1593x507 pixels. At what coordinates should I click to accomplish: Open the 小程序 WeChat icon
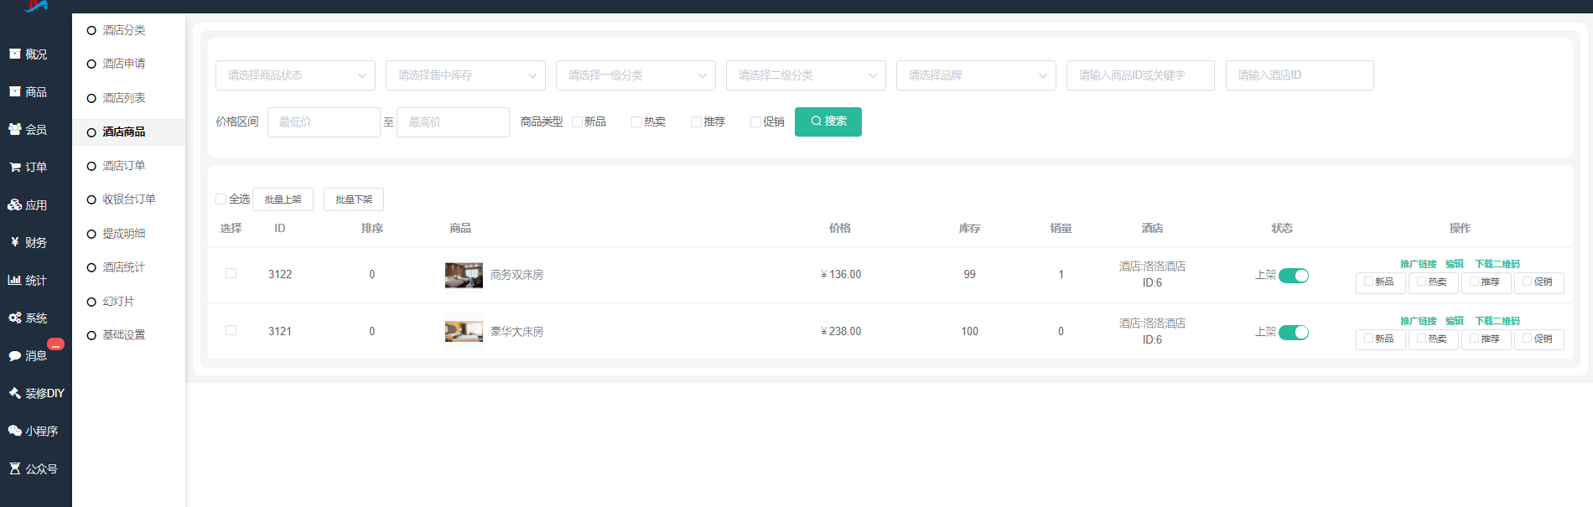(x=14, y=431)
